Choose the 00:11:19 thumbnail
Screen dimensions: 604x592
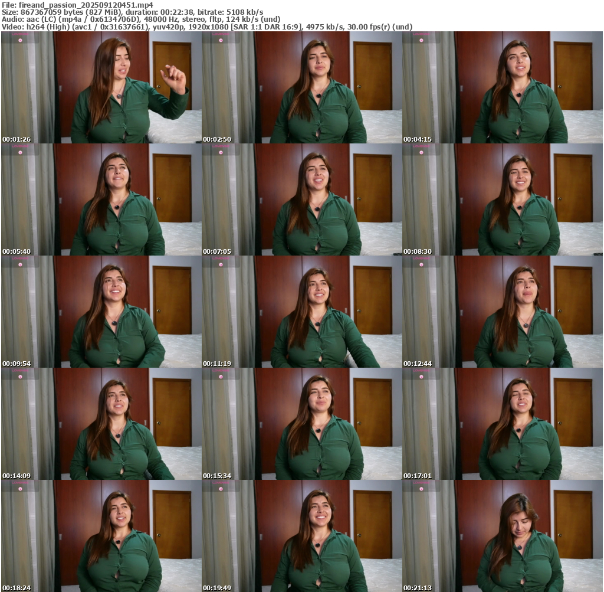tap(302, 312)
